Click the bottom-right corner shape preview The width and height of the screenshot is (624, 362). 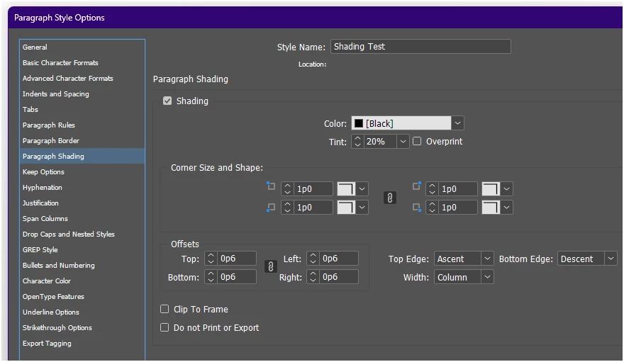pos(491,208)
